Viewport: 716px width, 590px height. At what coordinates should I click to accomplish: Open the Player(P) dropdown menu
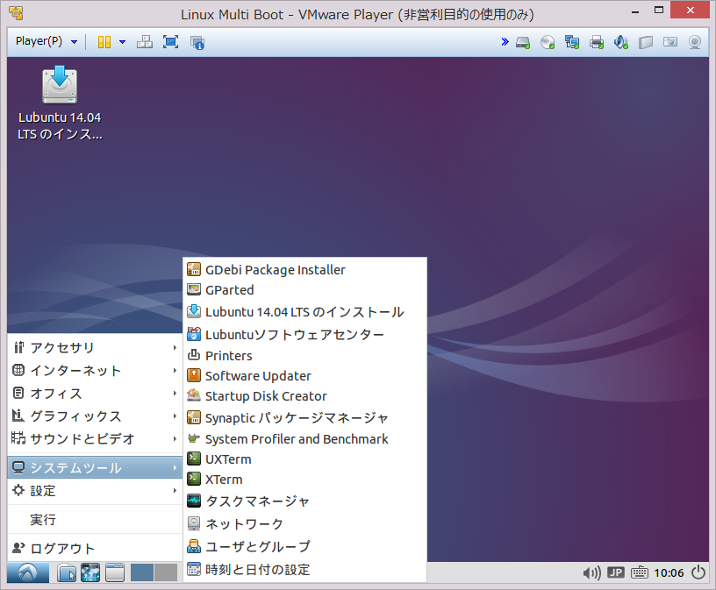(x=47, y=41)
